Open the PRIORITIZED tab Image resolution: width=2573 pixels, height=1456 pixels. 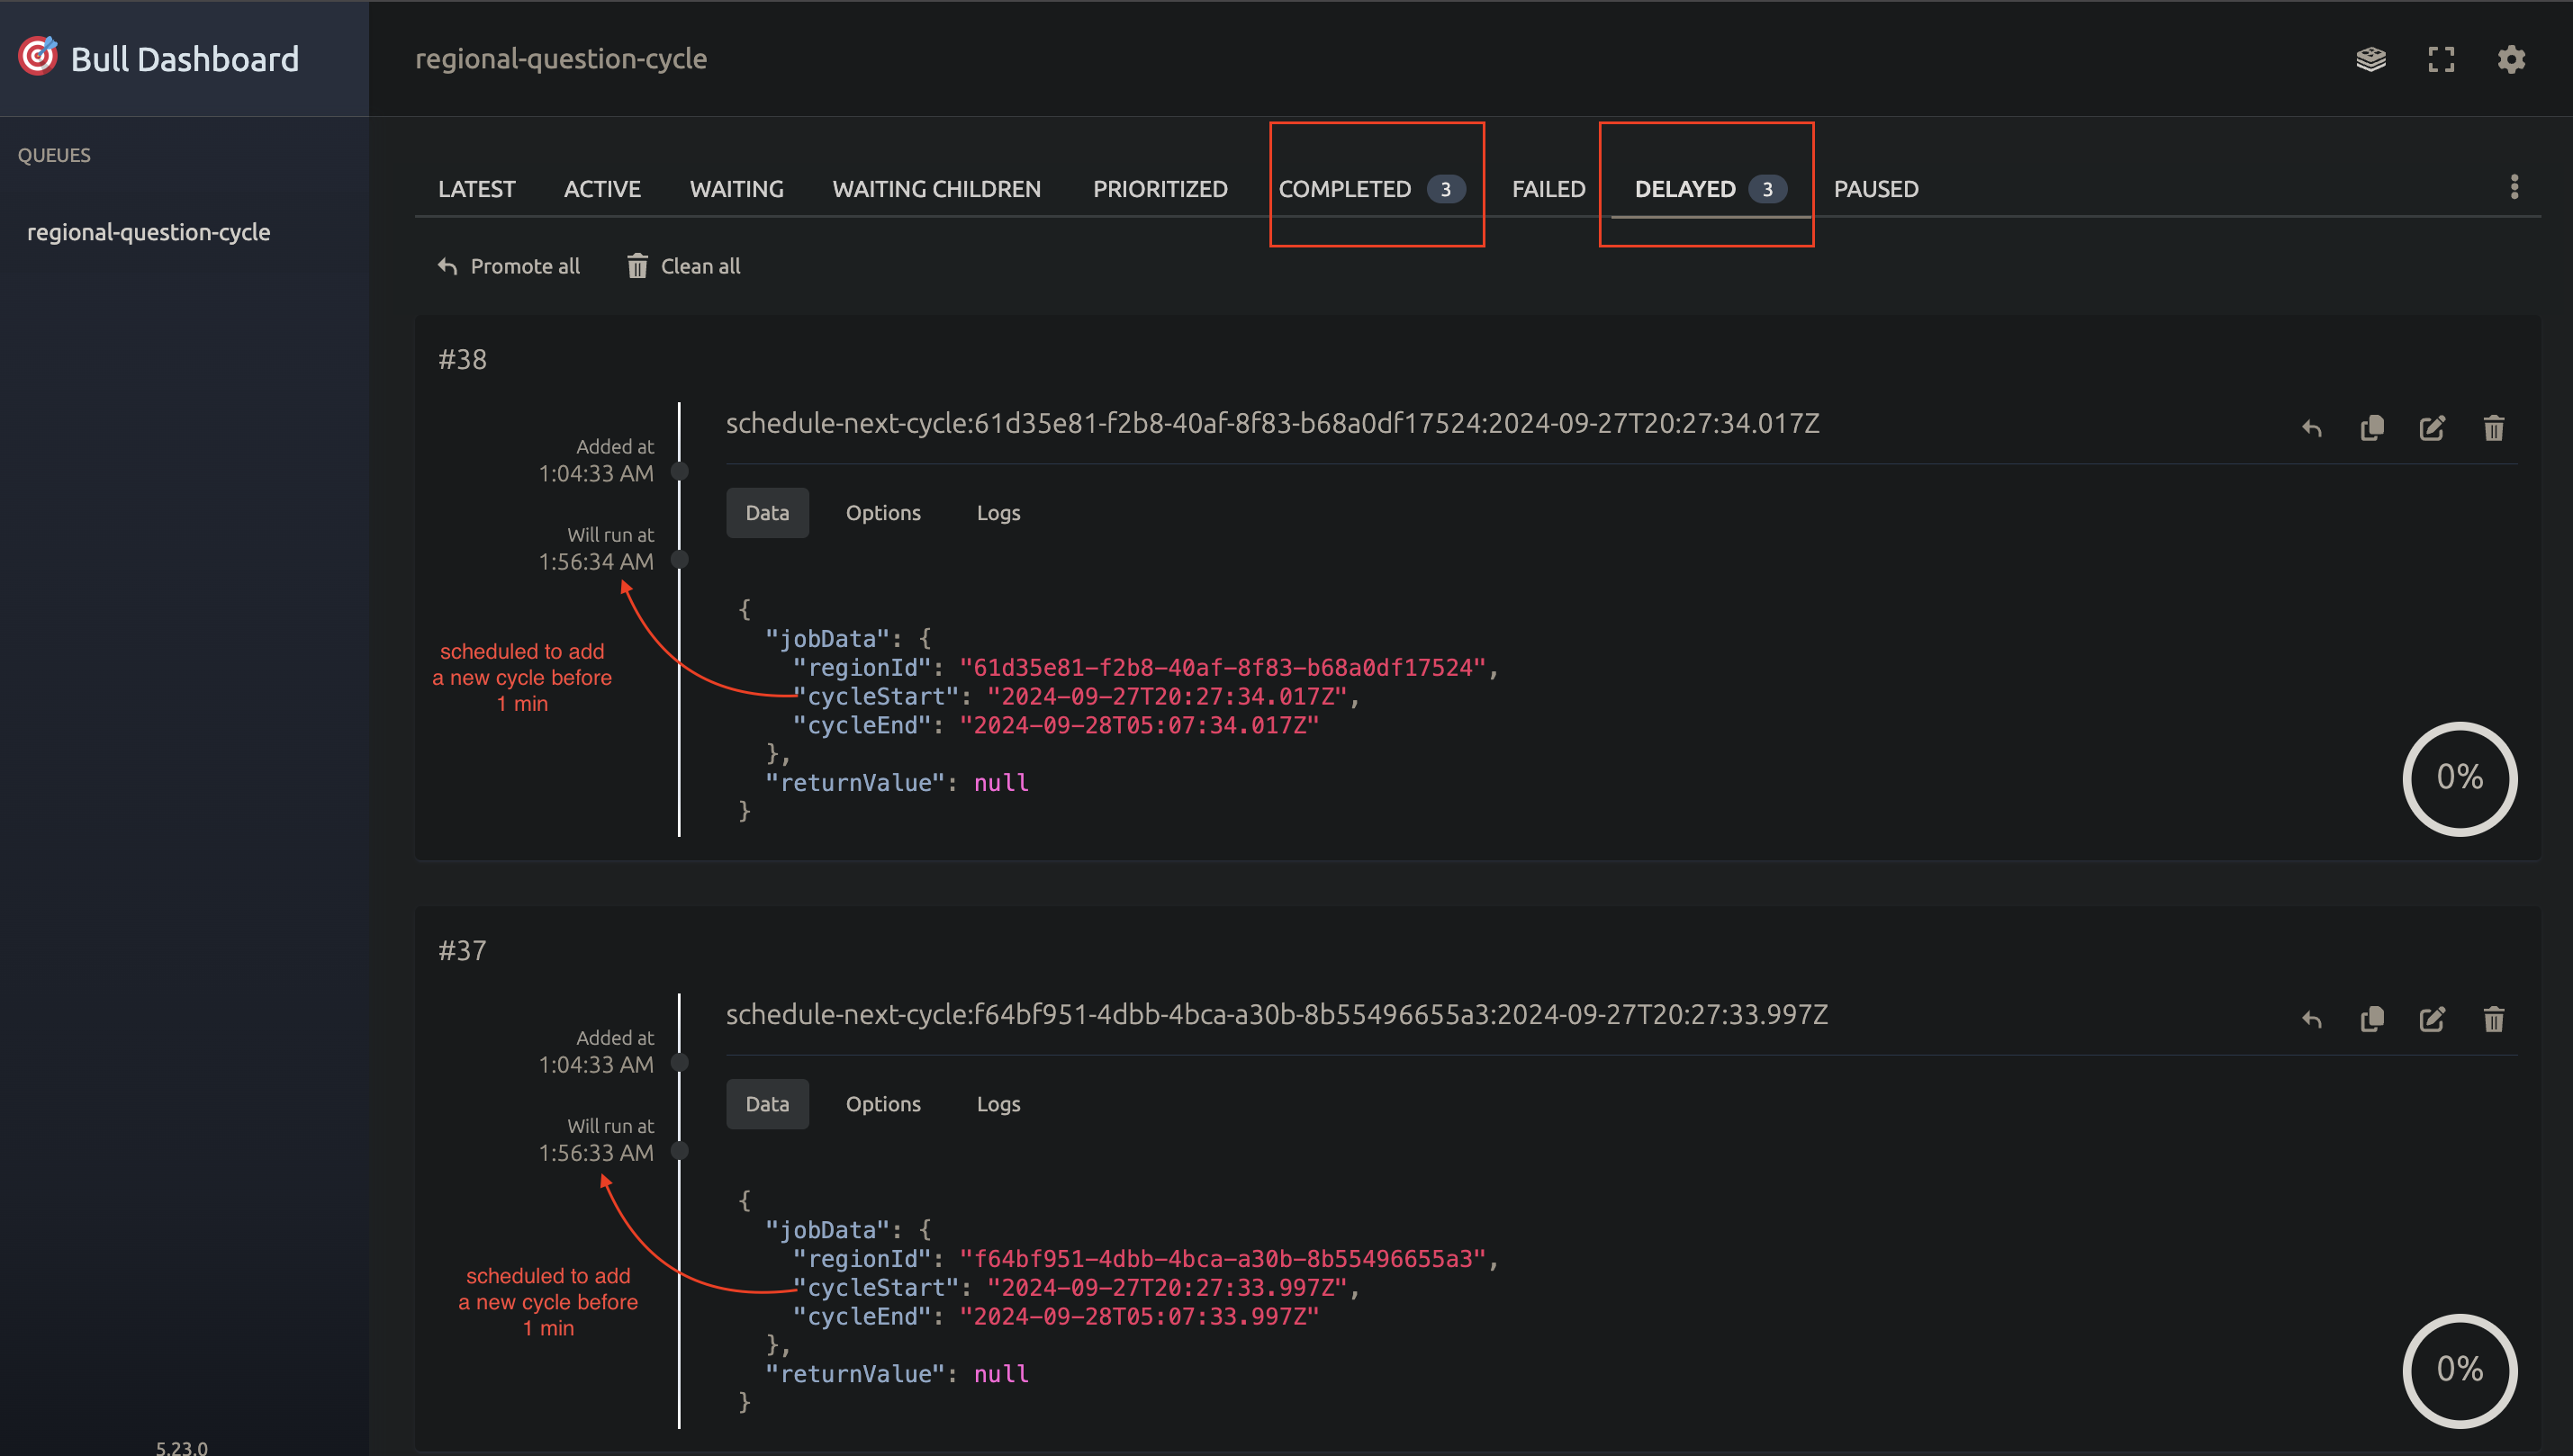point(1160,189)
